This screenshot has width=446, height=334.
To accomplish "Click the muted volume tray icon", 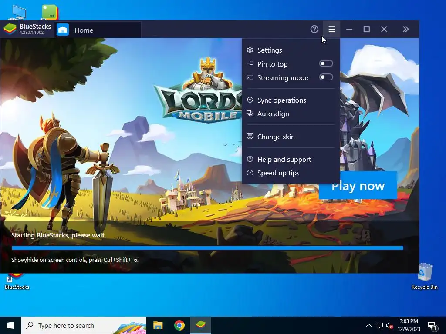I will 390,325.
